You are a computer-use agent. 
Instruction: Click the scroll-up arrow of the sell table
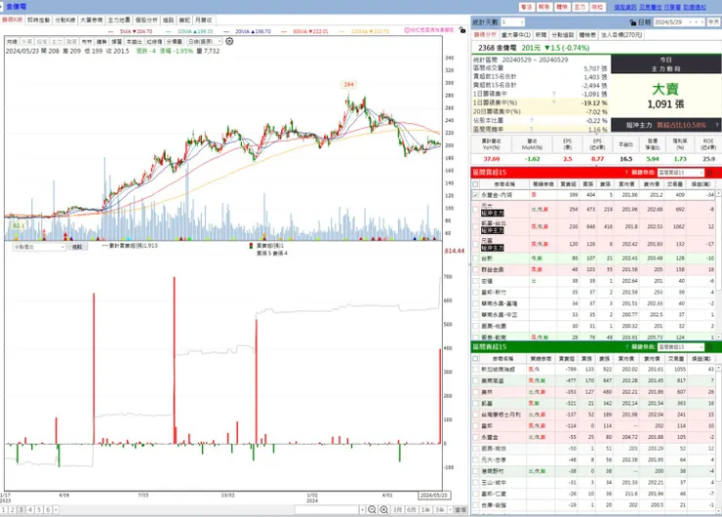[719, 369]
